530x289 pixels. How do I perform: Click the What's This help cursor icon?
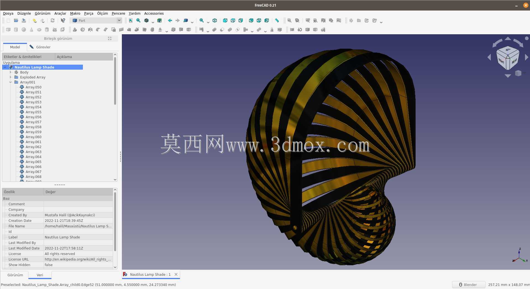tap(63, 20)
